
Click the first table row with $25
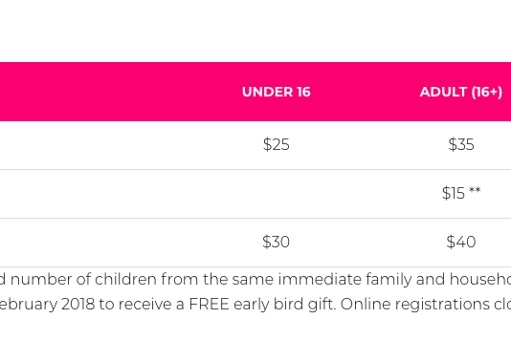point(255,145)
